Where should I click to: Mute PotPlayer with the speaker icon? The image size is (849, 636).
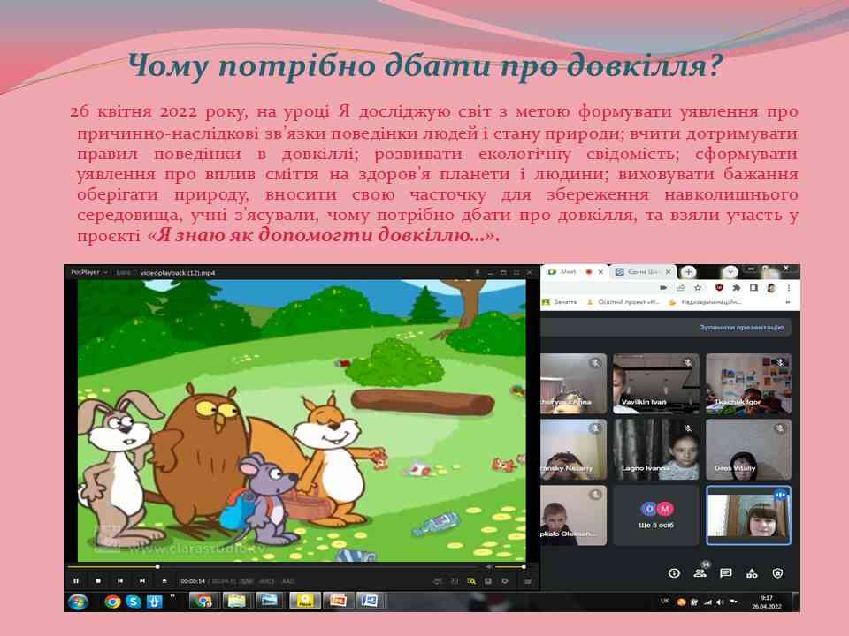488,567
